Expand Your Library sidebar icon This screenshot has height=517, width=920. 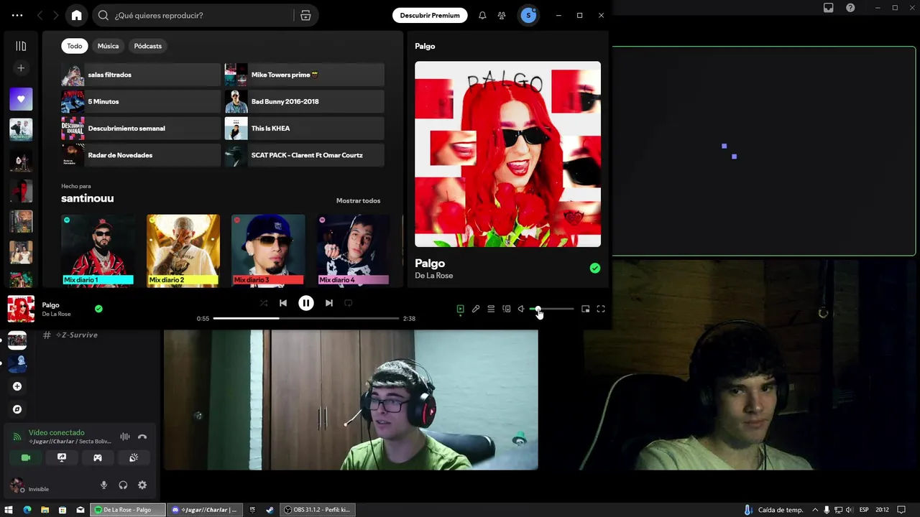[x=21, y=46]
